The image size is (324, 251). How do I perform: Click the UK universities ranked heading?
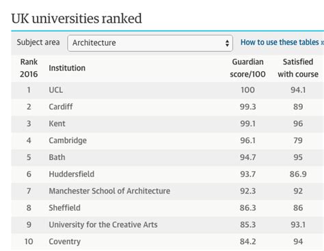(x=77, y=18)
